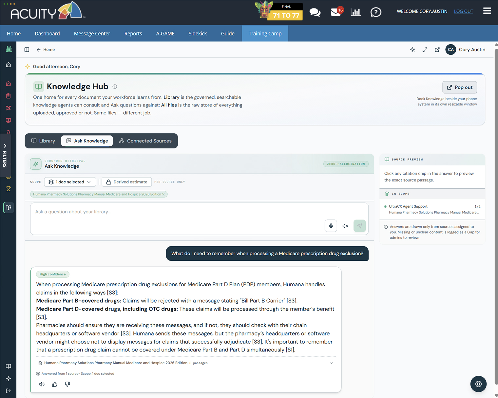Open the chat bubbles icon in header

(x=315, y=12)
